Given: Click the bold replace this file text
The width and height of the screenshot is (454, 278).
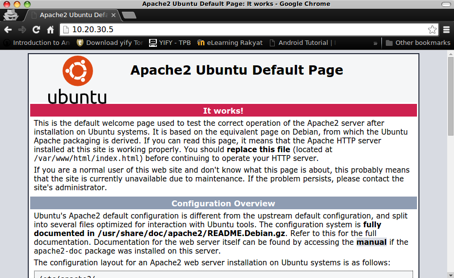Looking at the screenshot, I should point(259,150).
